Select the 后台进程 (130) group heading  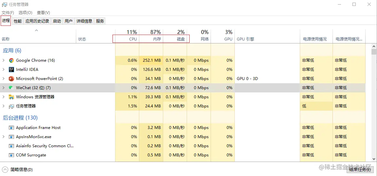20,118
